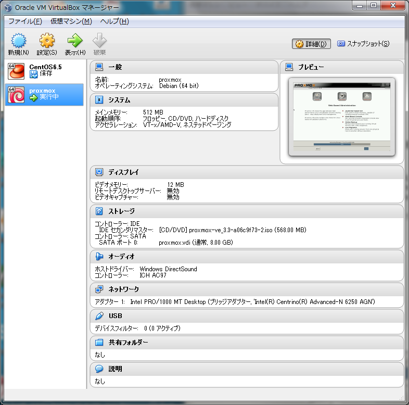Click the コントローラー: SATA storage text

point(120,236)
